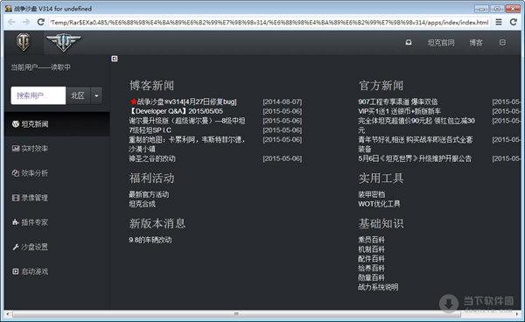This screenshot has height=322, width=525.
Task: Open the 谢尔曼升级版 news item
Action: click(187, 121)
